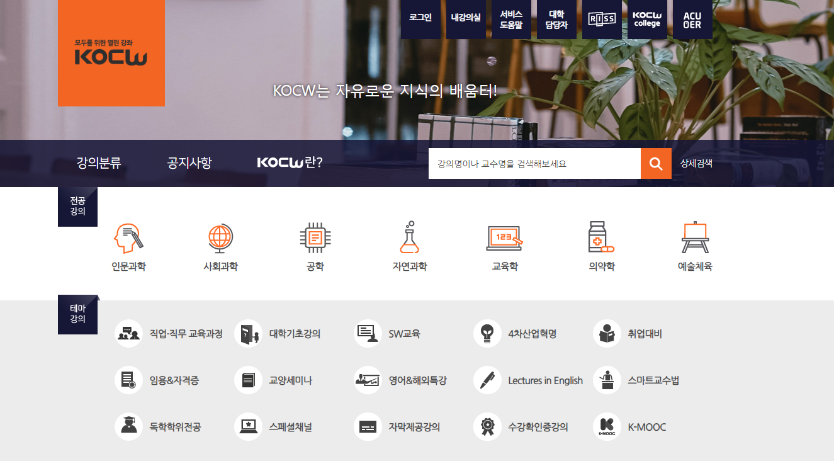Click the 교양세미나 book icon
This screenshot has height=461, width=834.
248,380
